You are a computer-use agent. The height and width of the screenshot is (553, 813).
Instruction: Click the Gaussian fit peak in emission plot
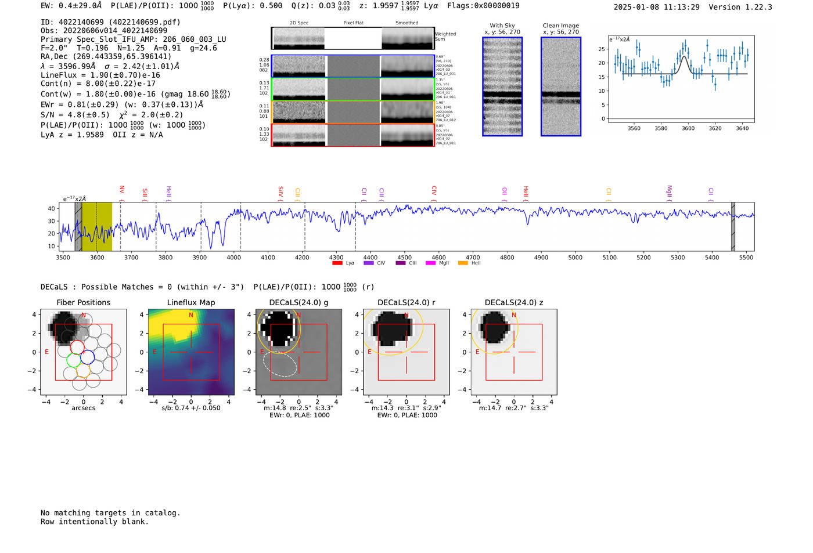(x=684, y=57)
